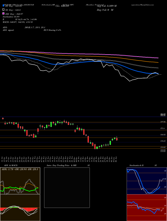Click the '14 Oct' date axis label
Viewport: 167px width, 221px height.
pyautogui.click(x=3, y=159)
